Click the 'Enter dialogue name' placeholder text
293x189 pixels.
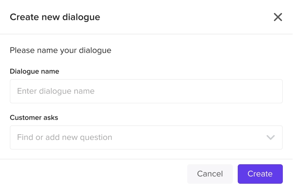(56, 91)
